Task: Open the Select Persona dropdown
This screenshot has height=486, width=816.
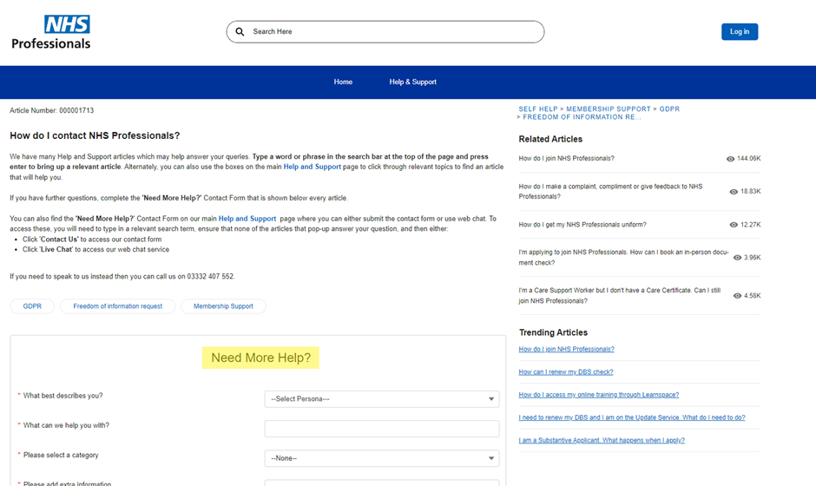Action: 381,399
